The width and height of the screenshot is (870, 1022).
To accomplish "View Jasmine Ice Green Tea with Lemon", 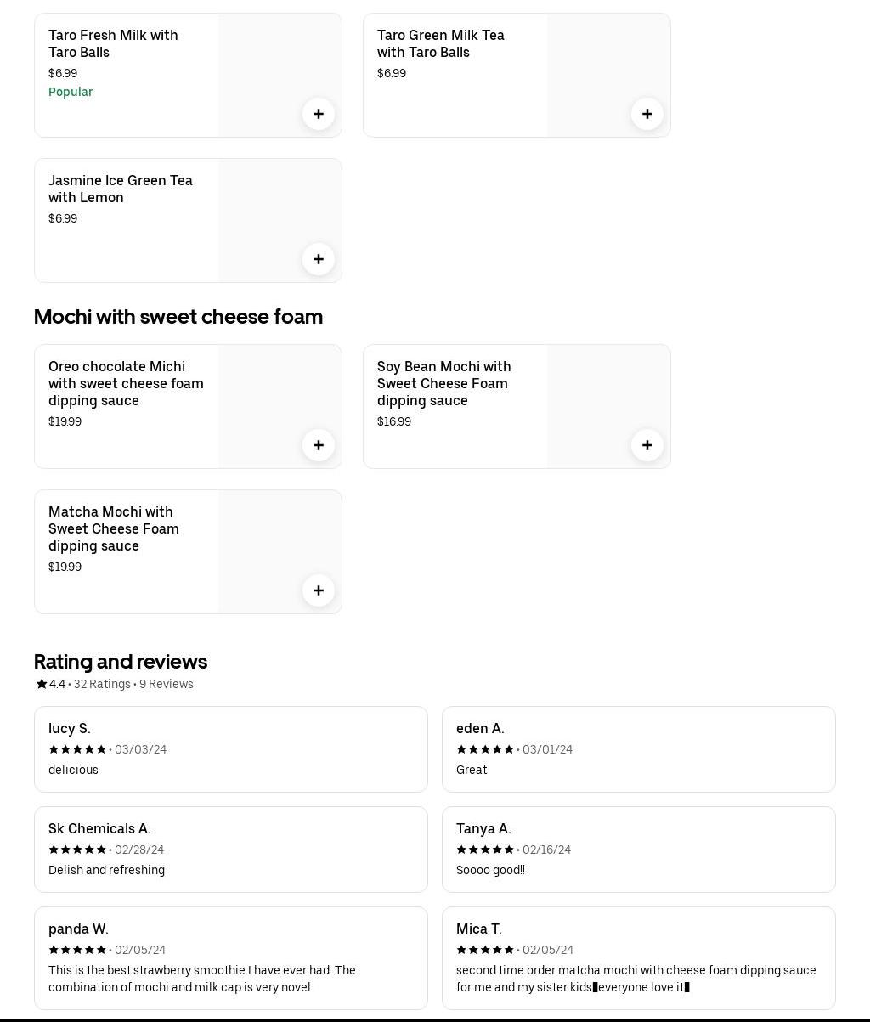I will pyautogui.click(x=120, y=189).
